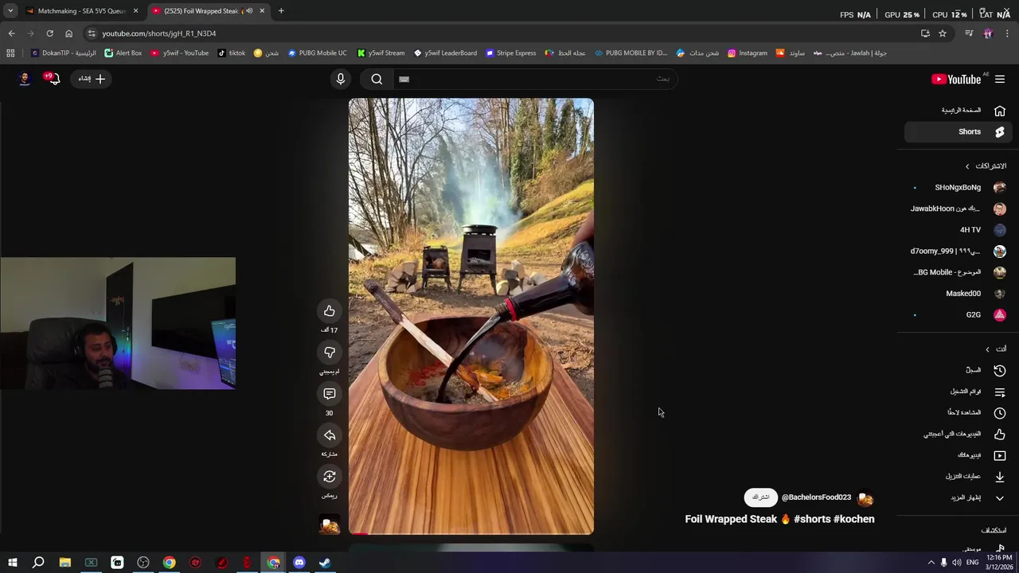The height and width of the screenshot is (573, 1019).
Task: Like the Foil Wrapped Steak short
Action: [x=330, y=310]
